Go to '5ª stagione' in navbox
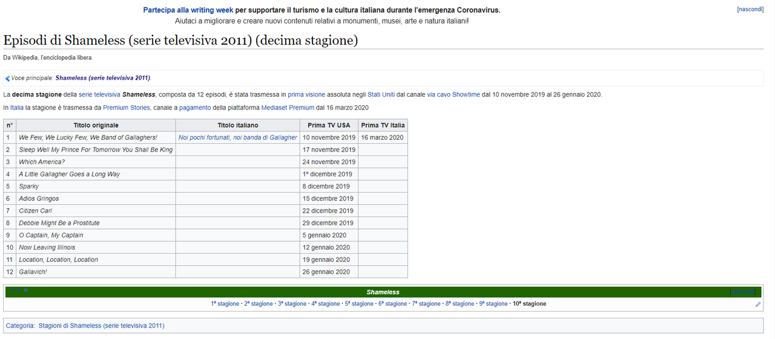775x339 pixels. [360, 304]
